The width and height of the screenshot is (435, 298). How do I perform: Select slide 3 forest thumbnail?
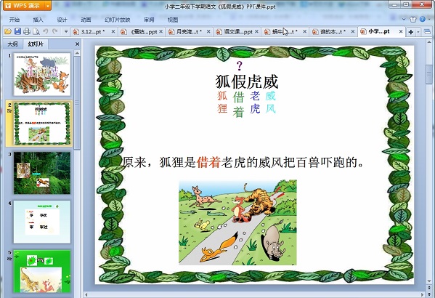tap(42, 173)
